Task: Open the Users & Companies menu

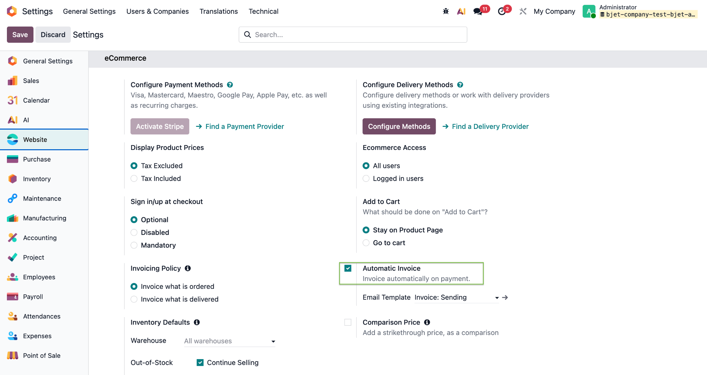Action: 157,11
